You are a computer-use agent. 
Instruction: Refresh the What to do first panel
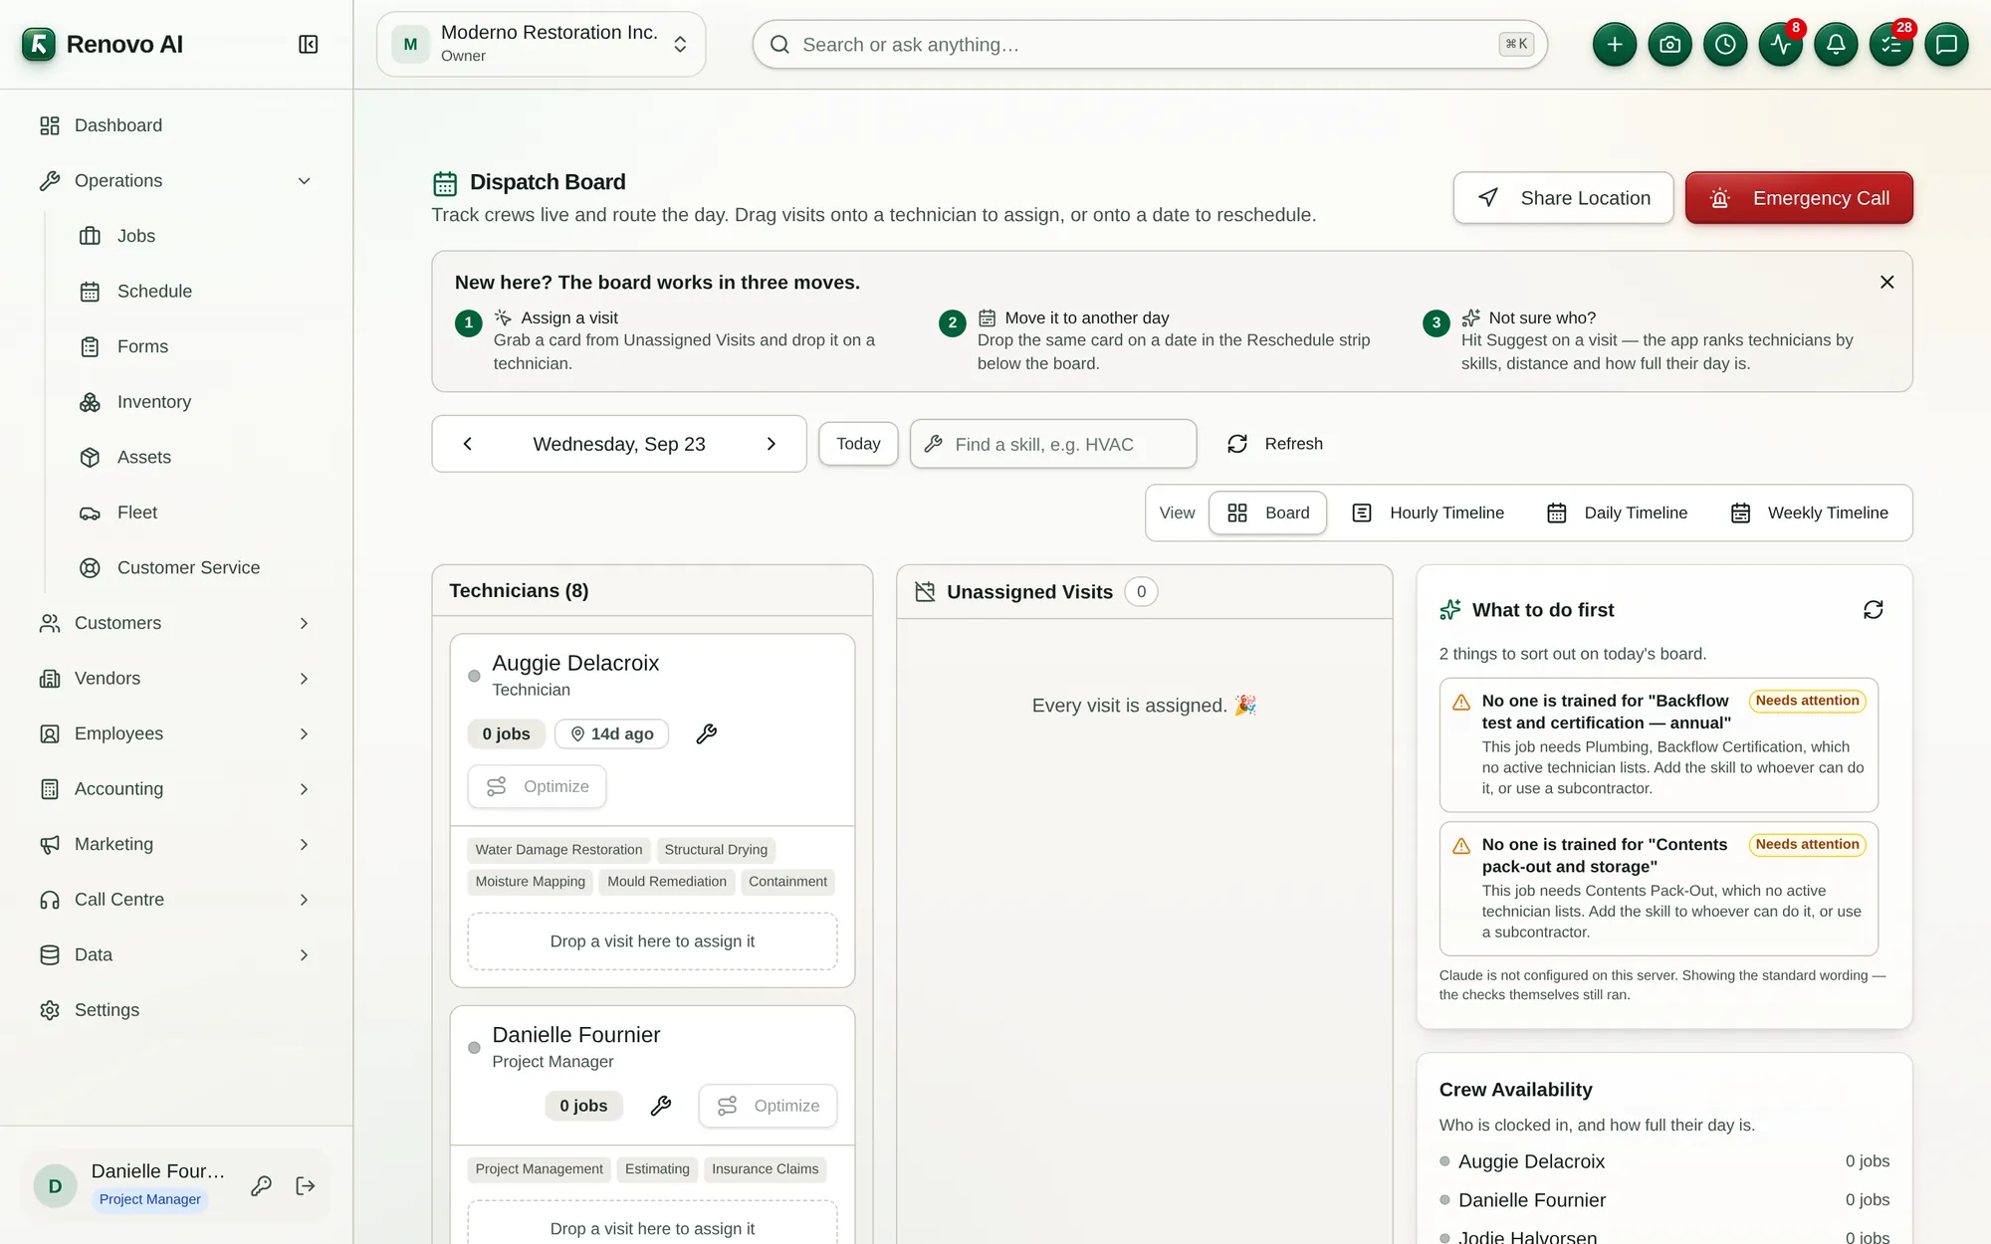click(x=1873, y=610)
